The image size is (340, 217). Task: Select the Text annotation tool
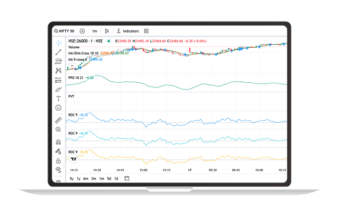[x=58, y=99]
